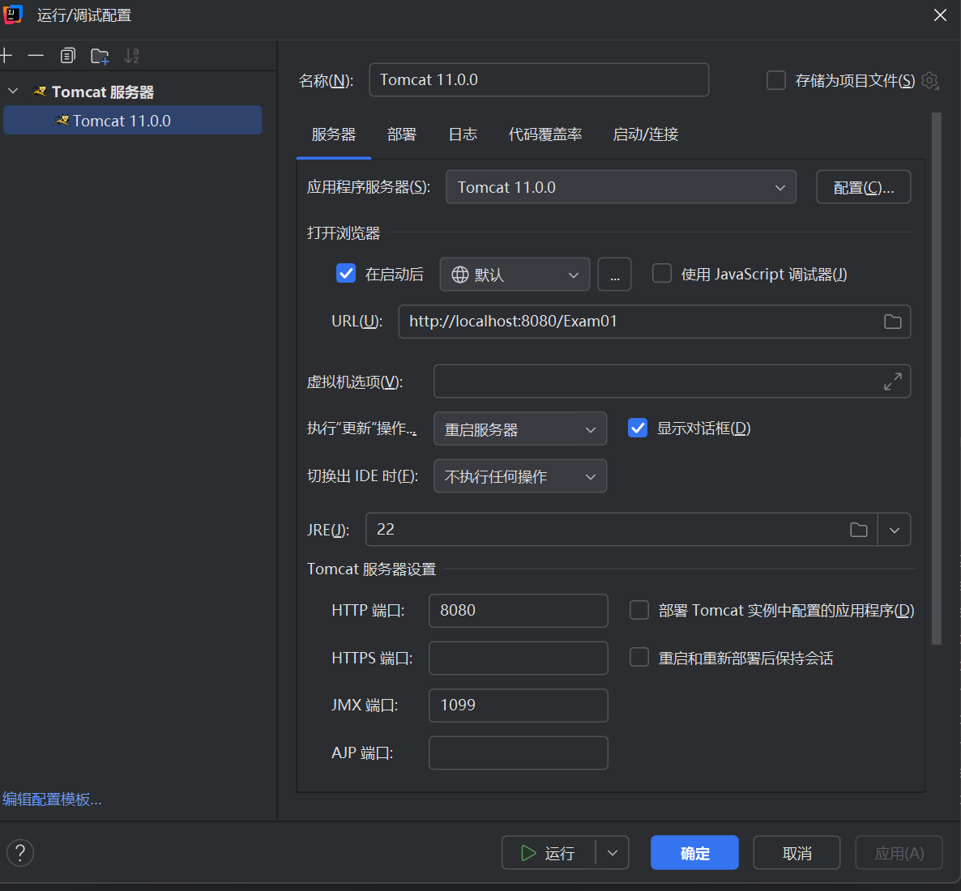Check 部署 Tomcat 实例中配置的应用程序

click(x=639, y=610)
